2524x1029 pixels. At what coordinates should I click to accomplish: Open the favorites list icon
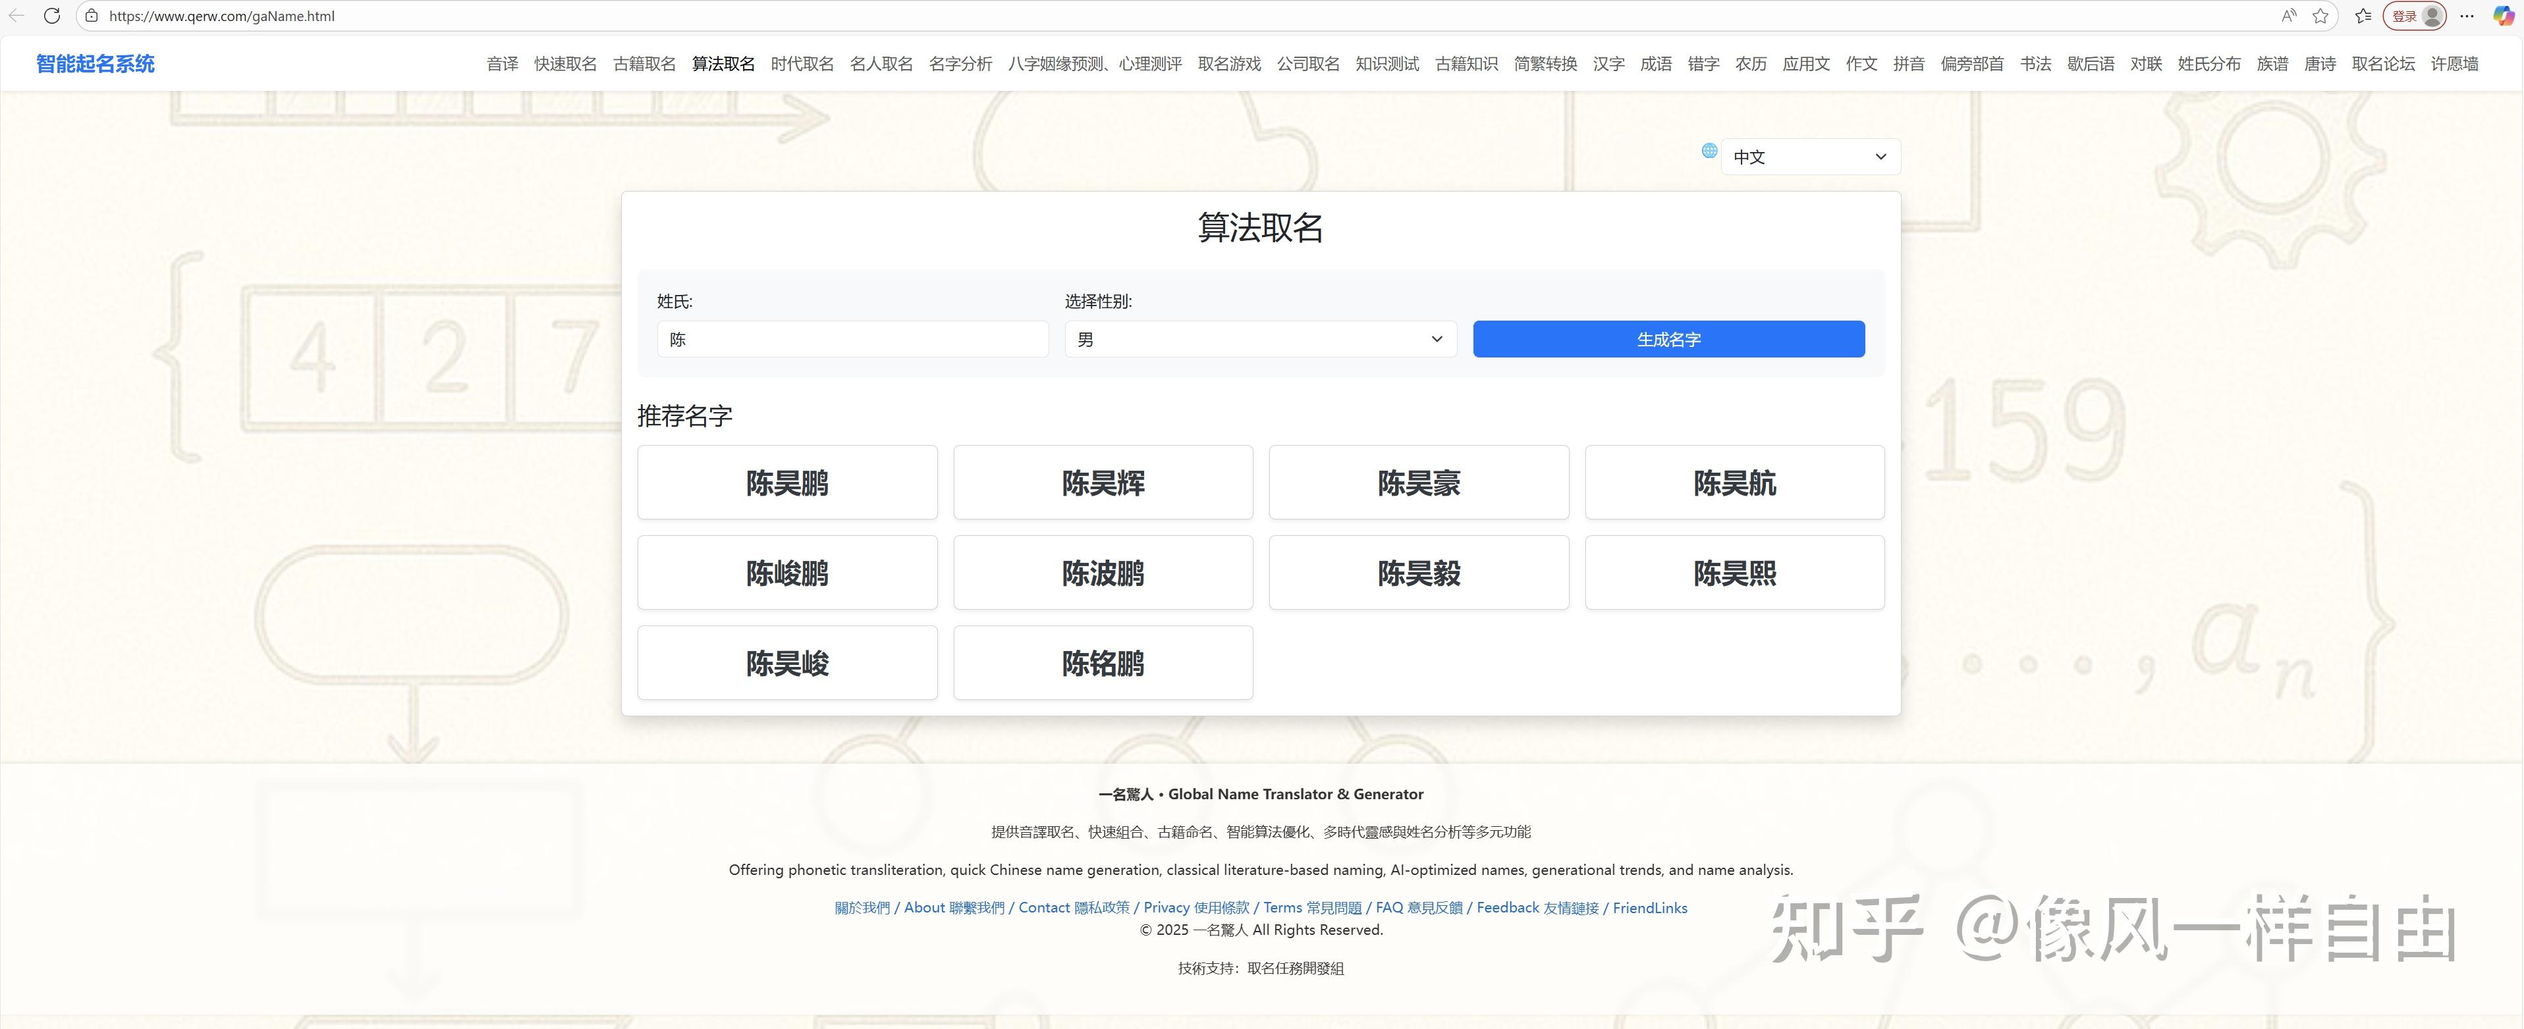(x=2363, y=16)
